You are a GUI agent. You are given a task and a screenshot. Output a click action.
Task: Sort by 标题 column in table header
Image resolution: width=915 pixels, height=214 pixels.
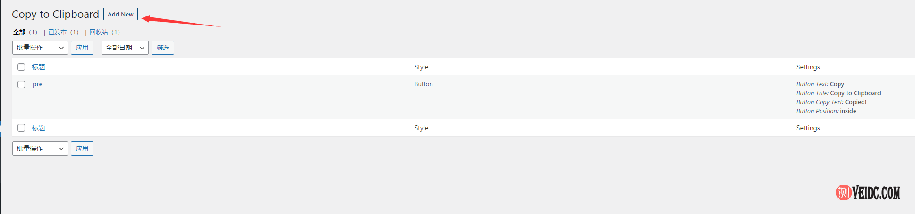point(38,67)
